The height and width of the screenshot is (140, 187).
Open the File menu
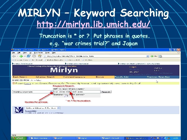pos(13,53)
